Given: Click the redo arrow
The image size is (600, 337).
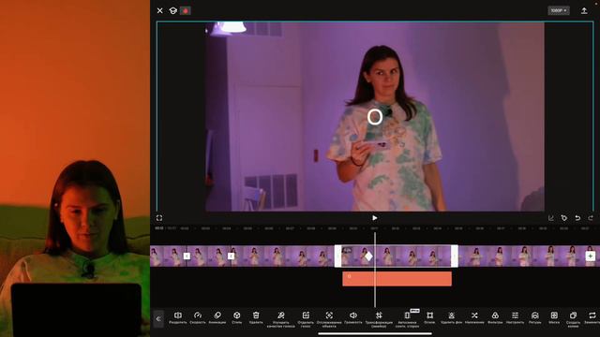Looking at the screenshot, I should pos(591,218).
